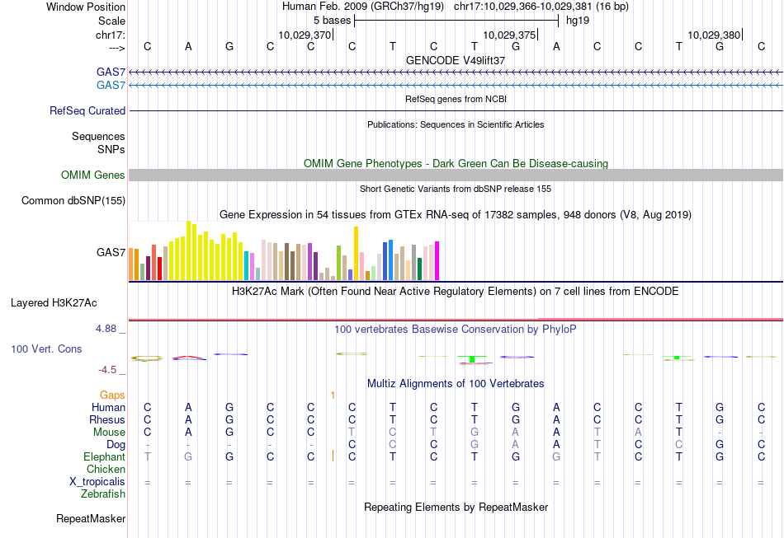Click the tallest yellow bar in GTEx chart
This screenshot has height=538, width=784.
click(188, 250)
